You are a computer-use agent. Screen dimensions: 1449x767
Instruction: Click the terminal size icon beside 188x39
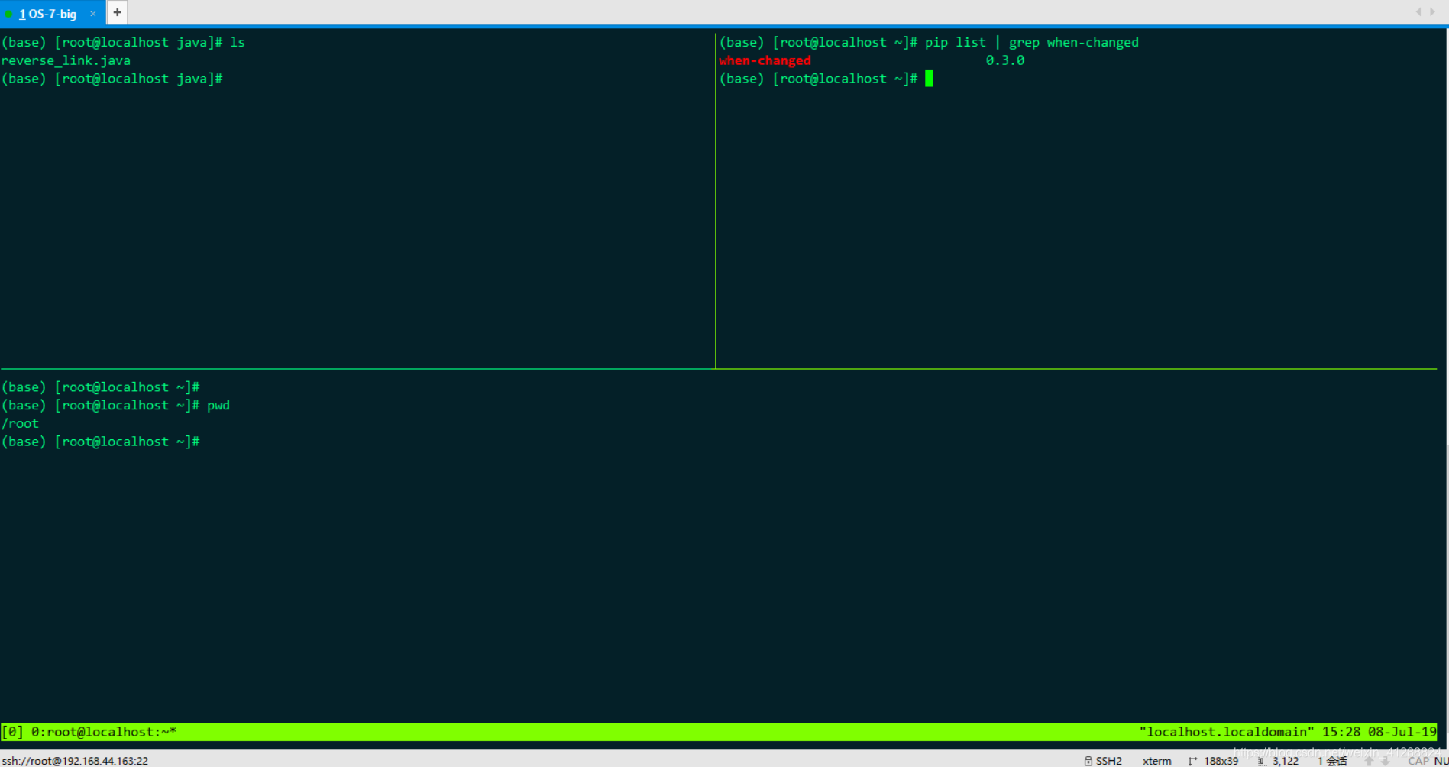click(1192, 761)
